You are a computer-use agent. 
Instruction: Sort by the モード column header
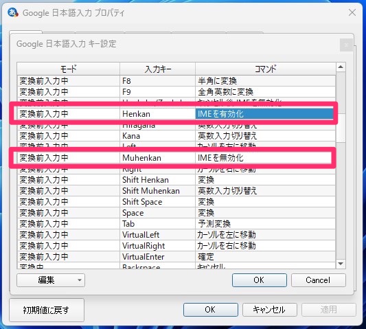pos(69,69)
